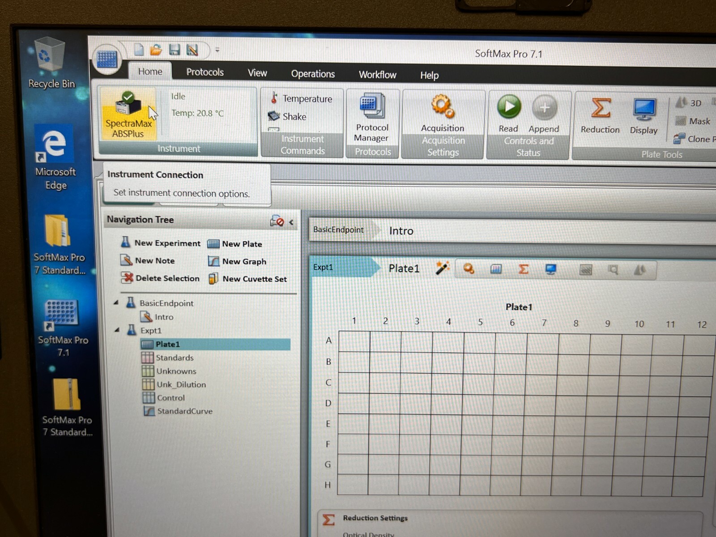
Task: Open the Protocol Manager
Action: tap(371, 118)
